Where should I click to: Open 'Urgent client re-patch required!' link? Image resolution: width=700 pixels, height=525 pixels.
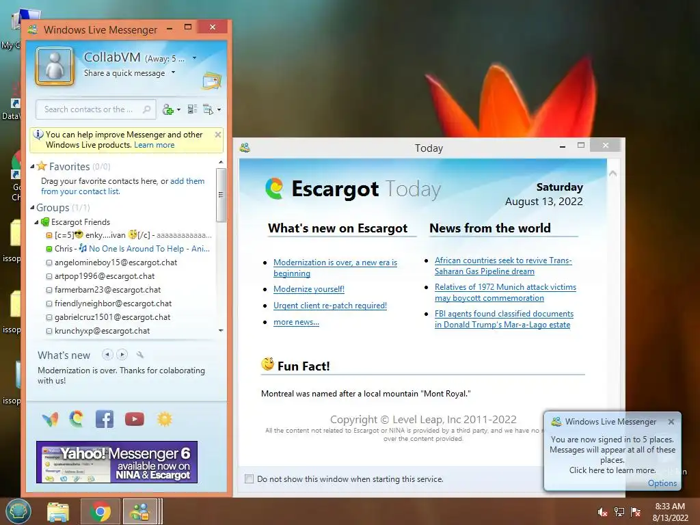pos(330,306)
